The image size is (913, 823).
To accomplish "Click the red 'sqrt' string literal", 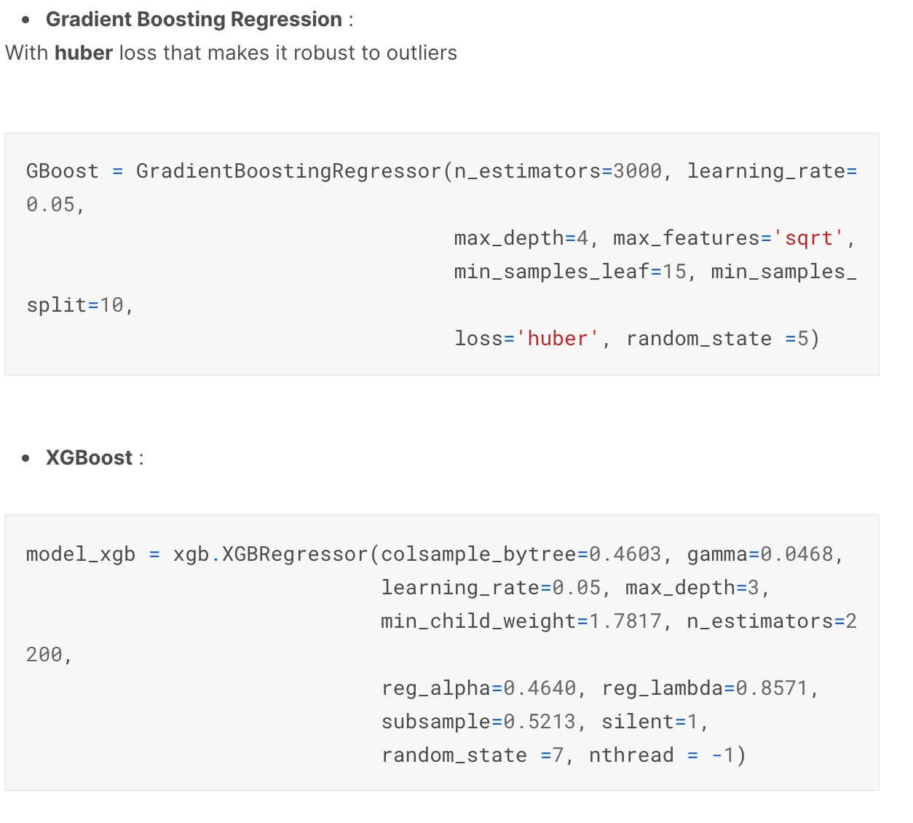I will (x=808, y=238).
